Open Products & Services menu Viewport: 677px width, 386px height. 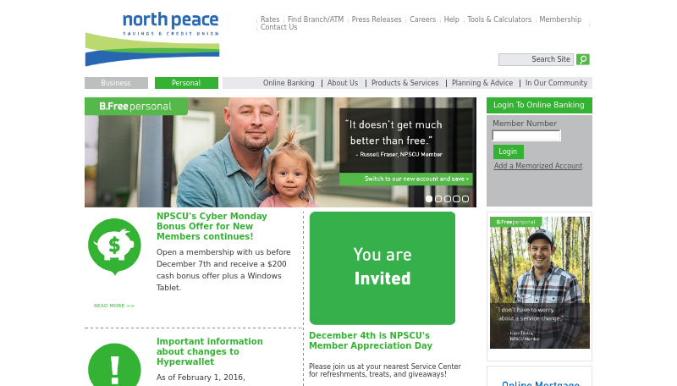[405, 83]
